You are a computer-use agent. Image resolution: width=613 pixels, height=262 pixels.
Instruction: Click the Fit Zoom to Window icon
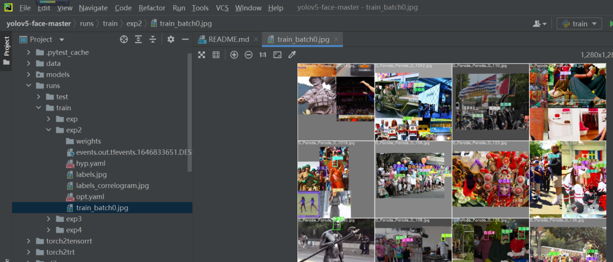[277, 55]
